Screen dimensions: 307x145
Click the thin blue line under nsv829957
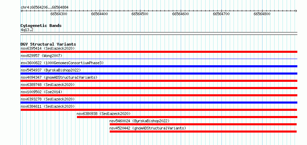pyautogui.click(x=159, y=59)
